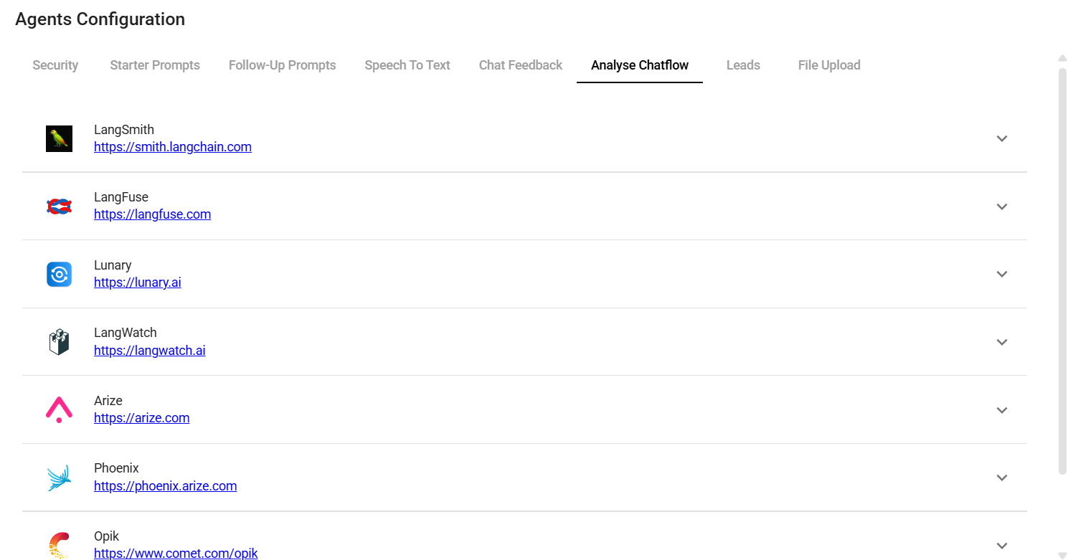Open the Starter Prompts tab
The height and width of the screenshot is (560, 1068).
coord(155,65)
